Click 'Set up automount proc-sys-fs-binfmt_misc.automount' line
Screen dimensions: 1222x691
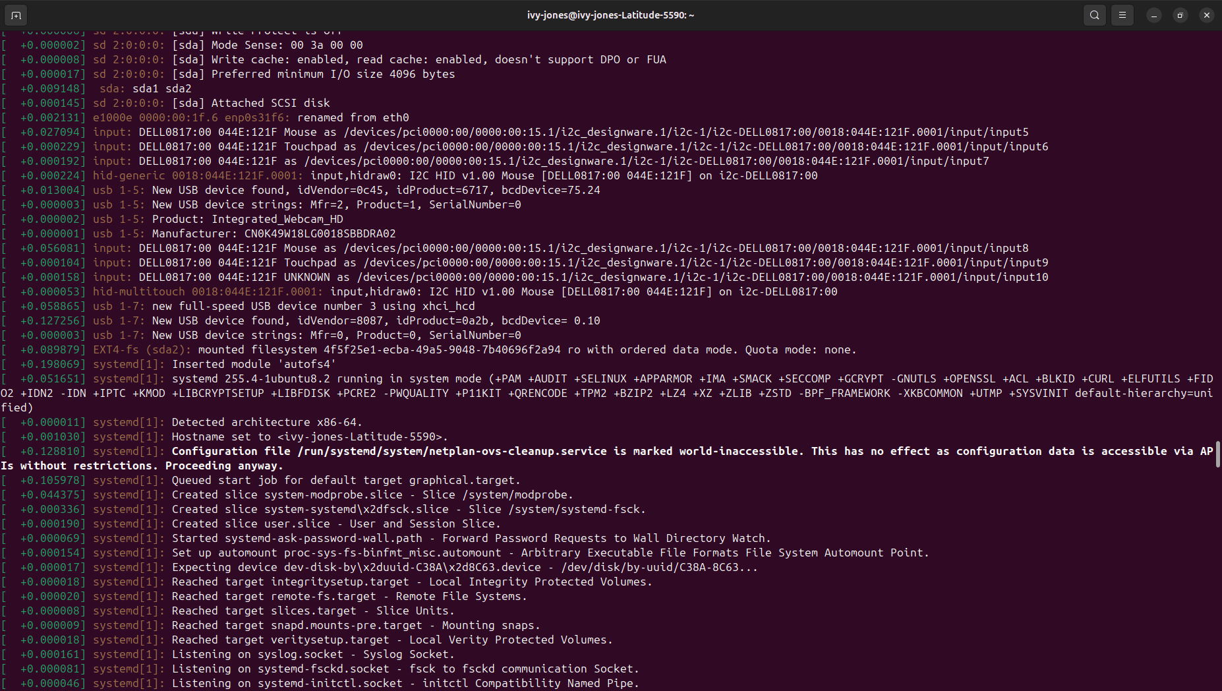pyautogui.click(x=465, y=553)
